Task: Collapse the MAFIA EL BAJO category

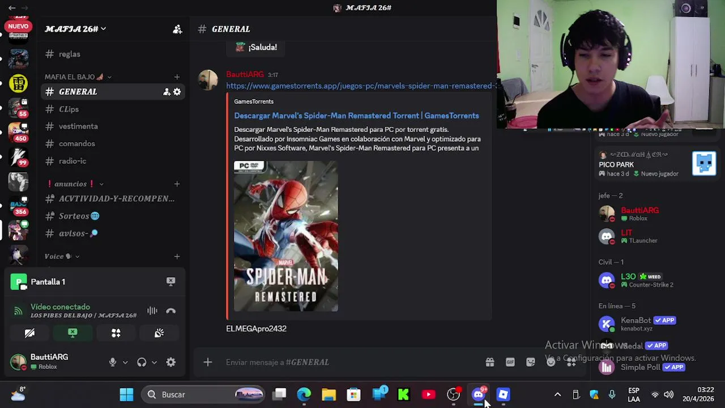Action: [x=78, y=77]
